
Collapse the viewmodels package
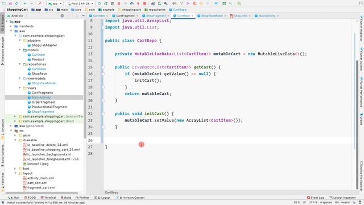(x=20, y=79)
